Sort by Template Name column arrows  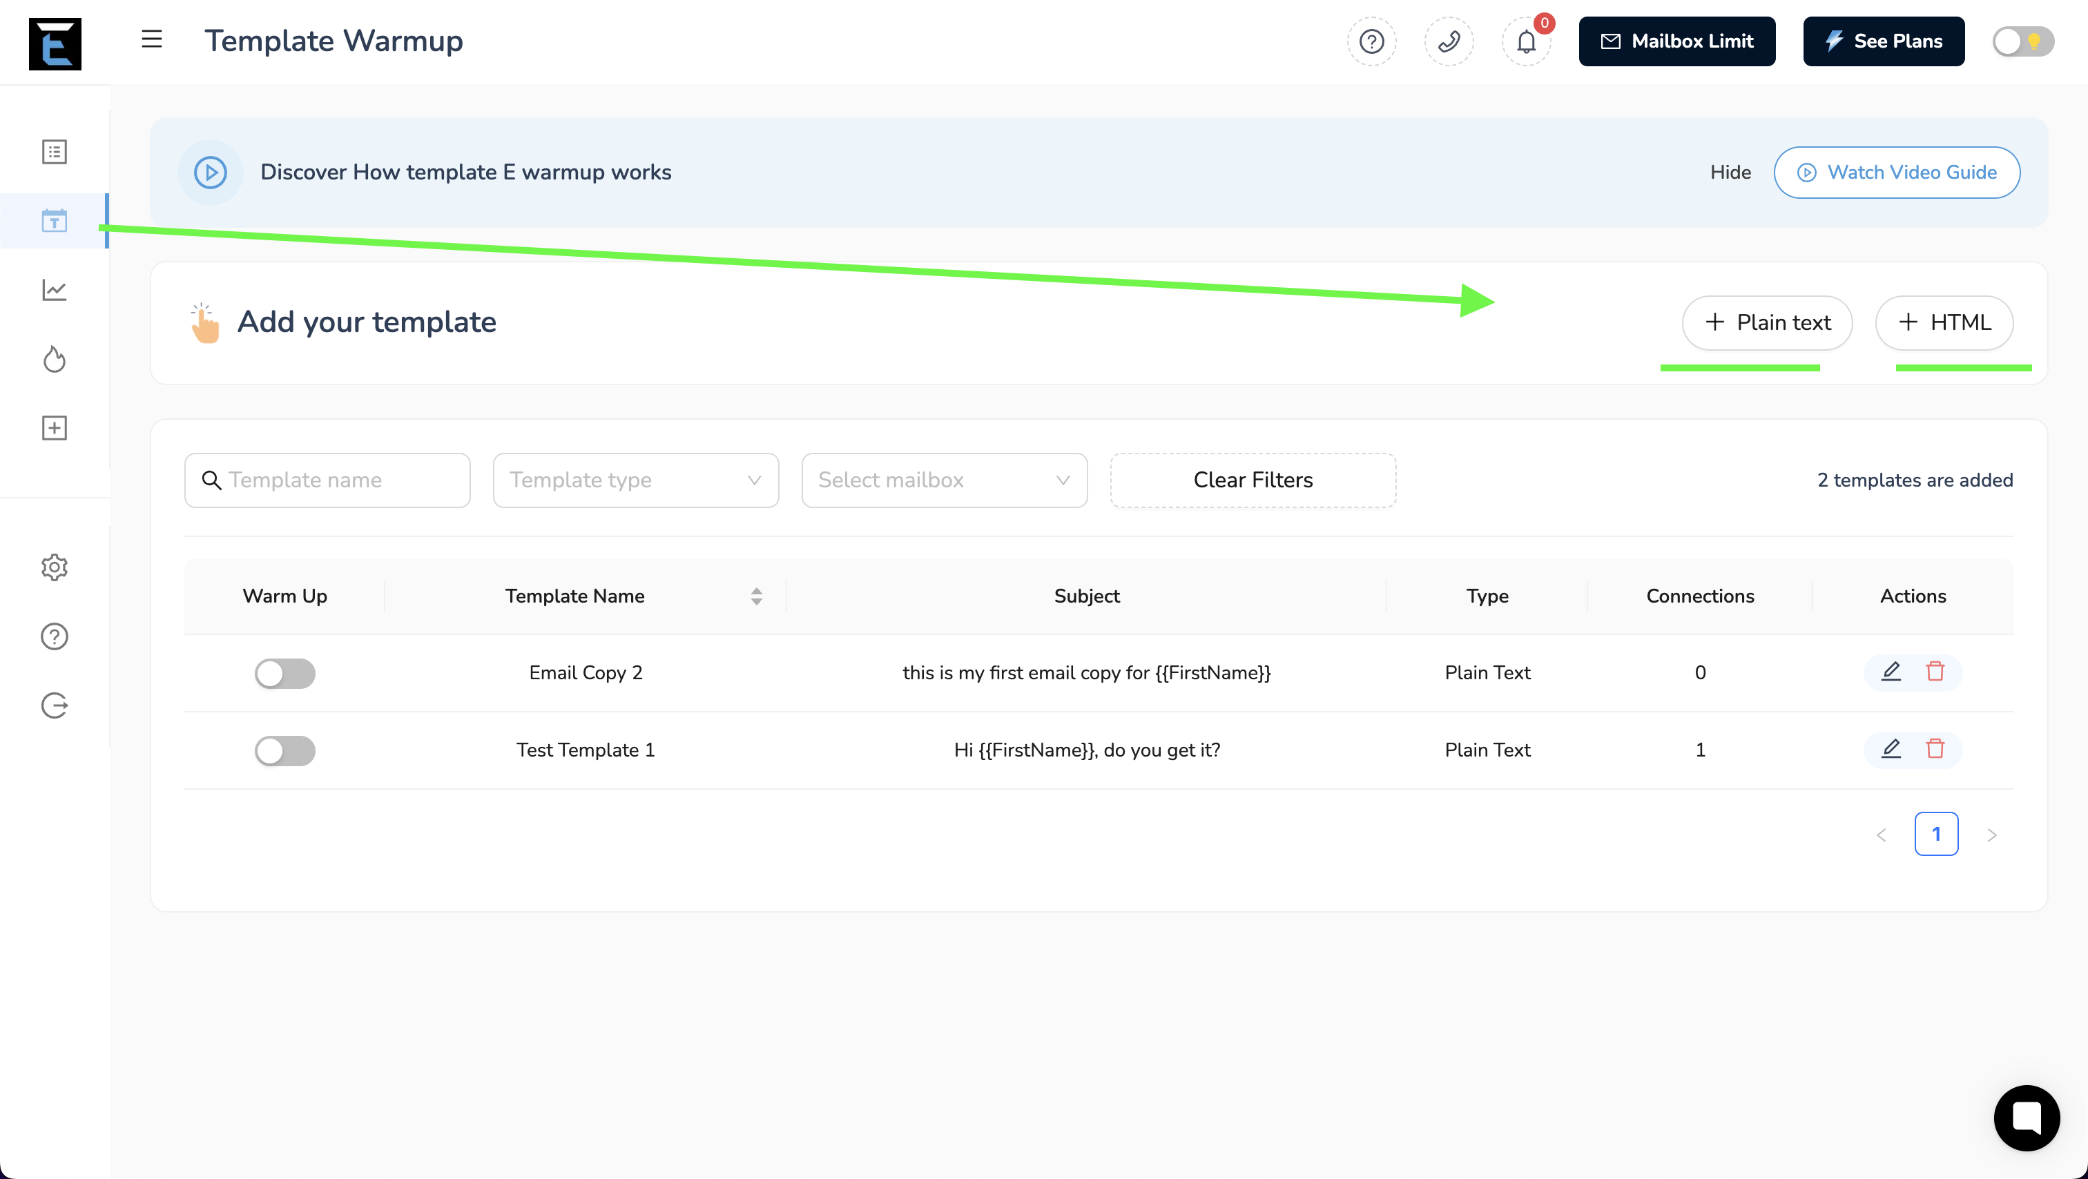(756, 596)
